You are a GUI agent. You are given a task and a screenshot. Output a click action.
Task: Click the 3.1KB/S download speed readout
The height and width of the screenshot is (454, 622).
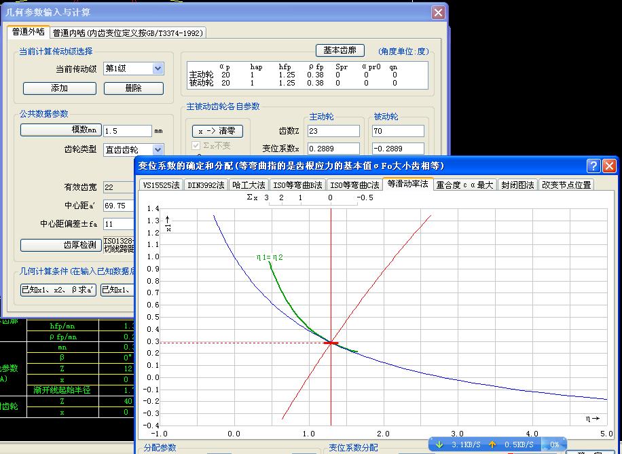(x=466, y=445)
